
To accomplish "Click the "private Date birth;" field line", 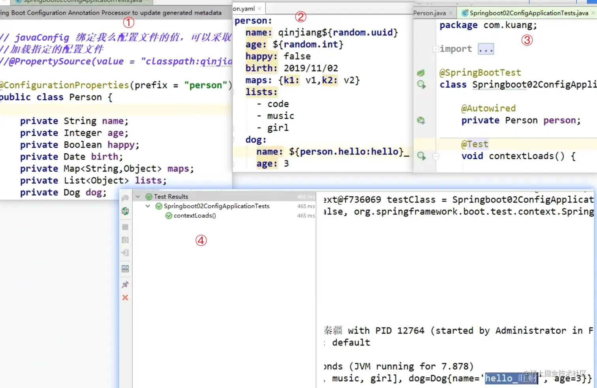I will (x=71, y=157).
